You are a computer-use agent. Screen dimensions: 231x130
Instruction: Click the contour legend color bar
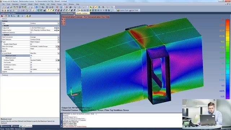[228, 59]
